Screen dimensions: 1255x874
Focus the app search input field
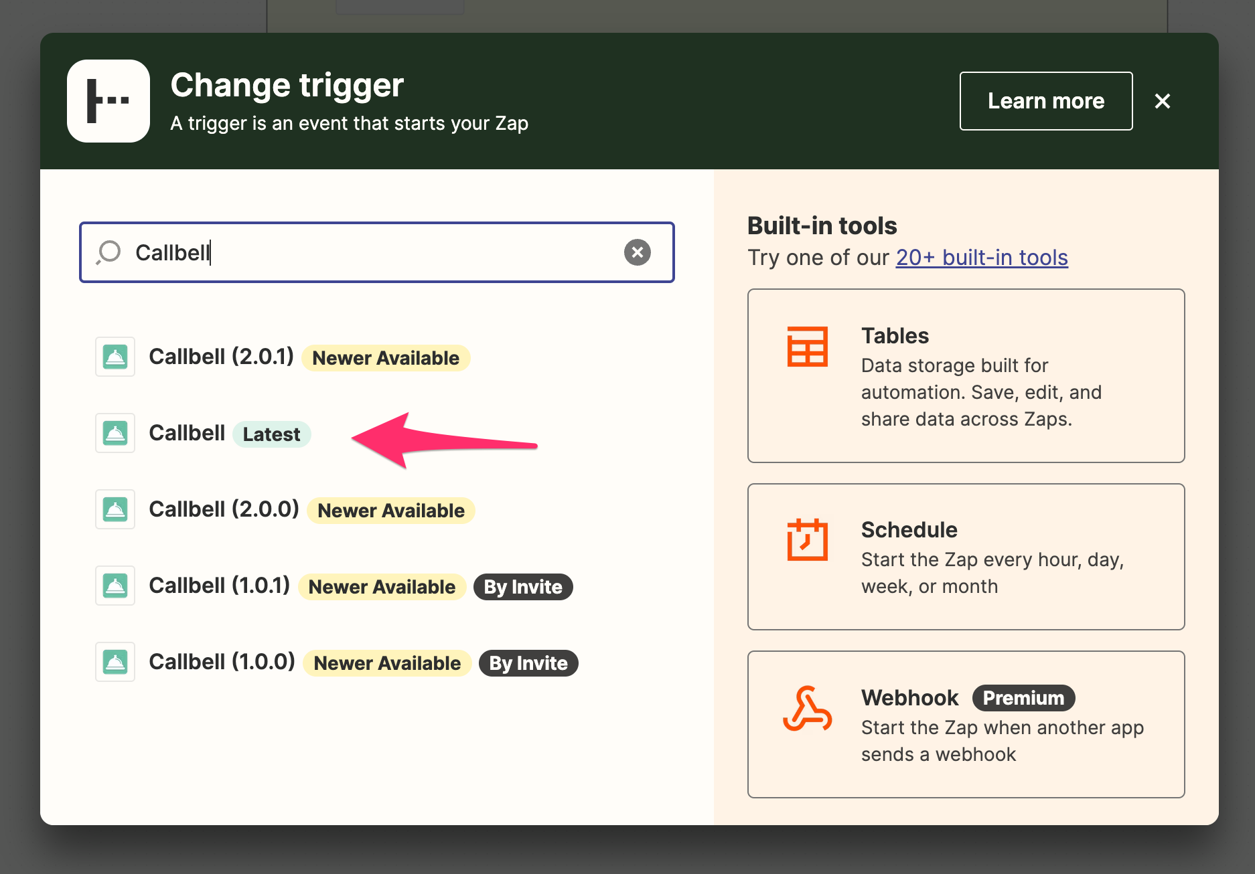coord(377,252)
